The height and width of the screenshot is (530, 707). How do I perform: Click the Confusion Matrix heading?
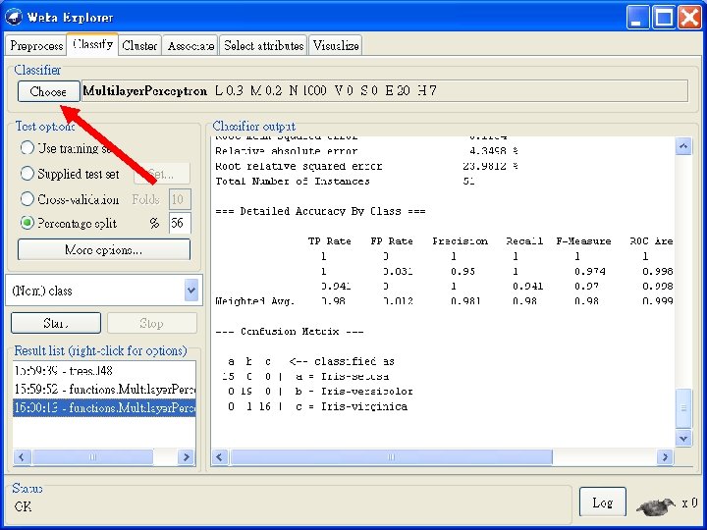[x=290, y=332]
